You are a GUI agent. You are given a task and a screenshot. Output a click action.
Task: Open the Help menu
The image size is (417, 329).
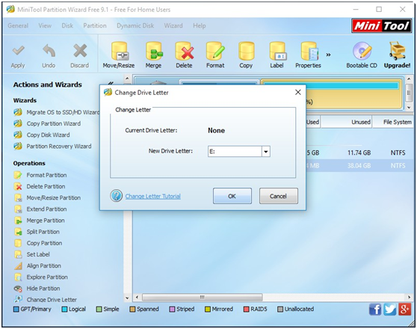click(x=200, y=26)
